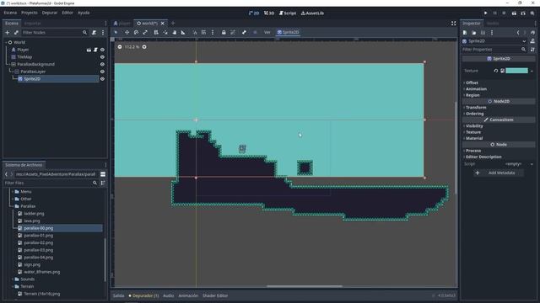Toggle smart snap in canvas toolbar
The width and height of the screenshot is (540, 303).
click(195, 32)
